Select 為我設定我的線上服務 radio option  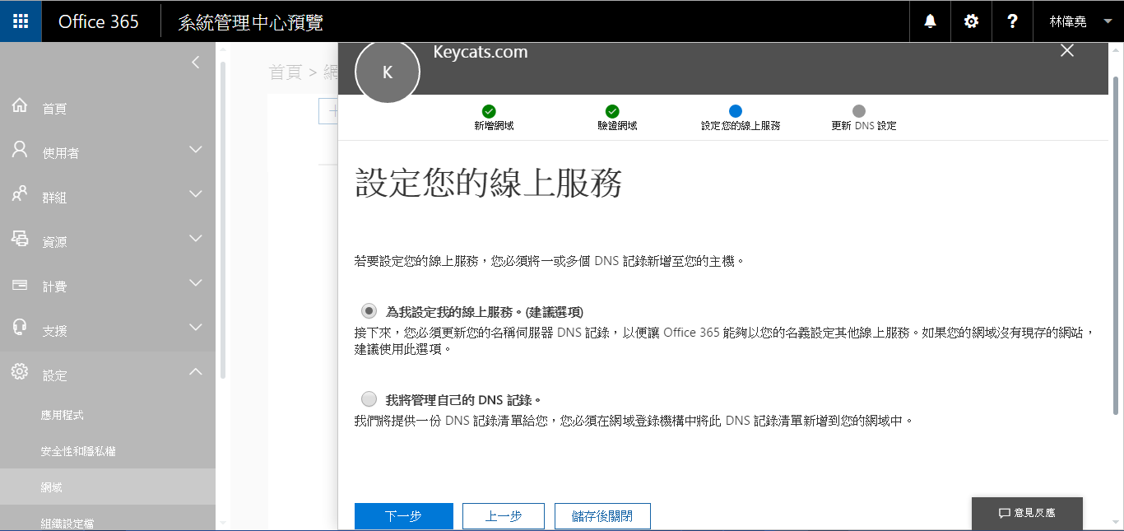(x=369, y=311)
